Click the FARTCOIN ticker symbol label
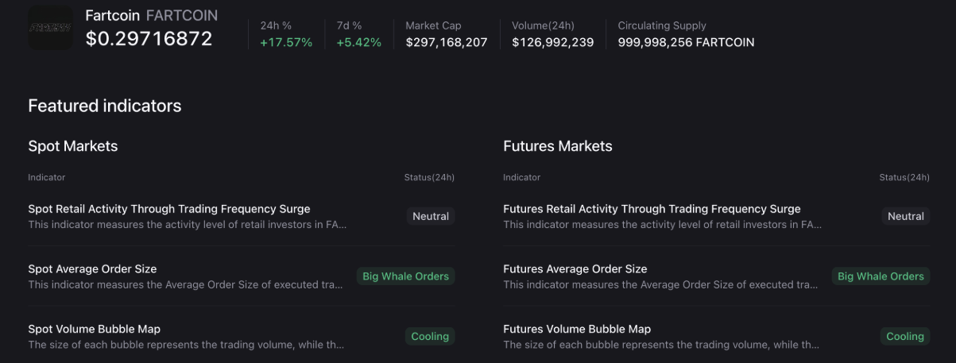Screen dimensions: 956x363 tap(181, 16)
